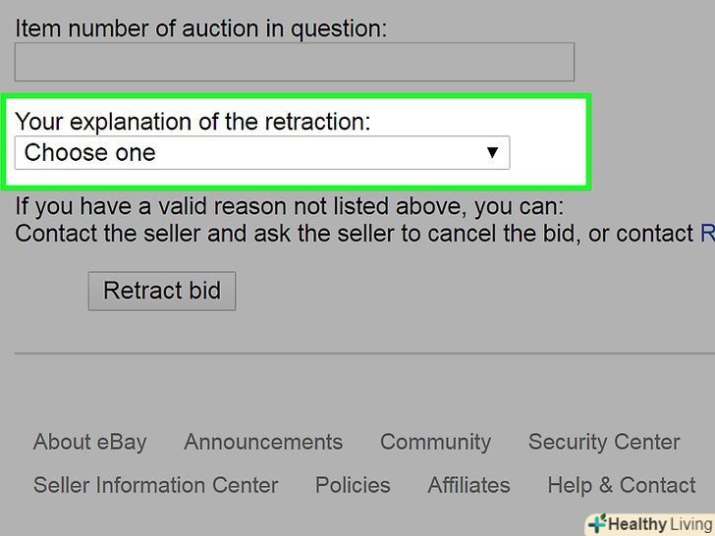Screen dimensions: 715x536
Task: Click the Item number of auction input field
Action: 294,62
